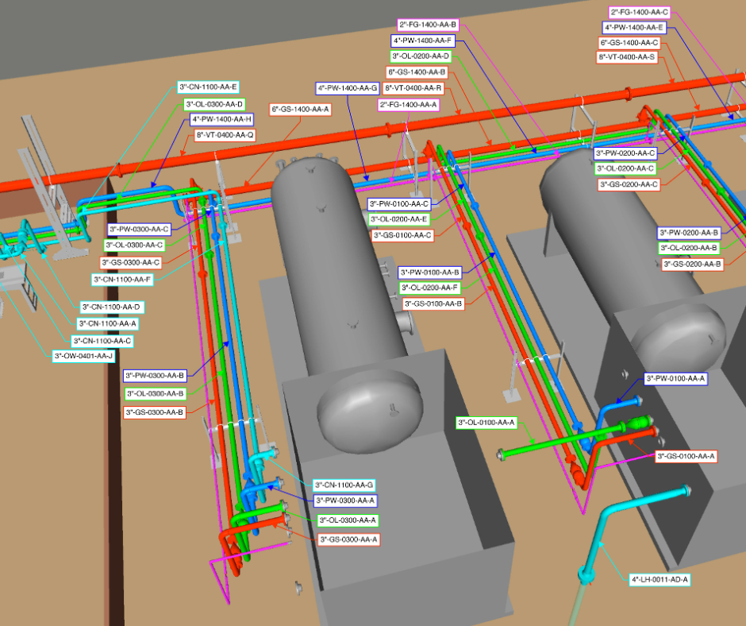Click the 2"-FG-1400-AA-C label
The height and width of the screenshot is (626, 746).
tap(640, 12)
